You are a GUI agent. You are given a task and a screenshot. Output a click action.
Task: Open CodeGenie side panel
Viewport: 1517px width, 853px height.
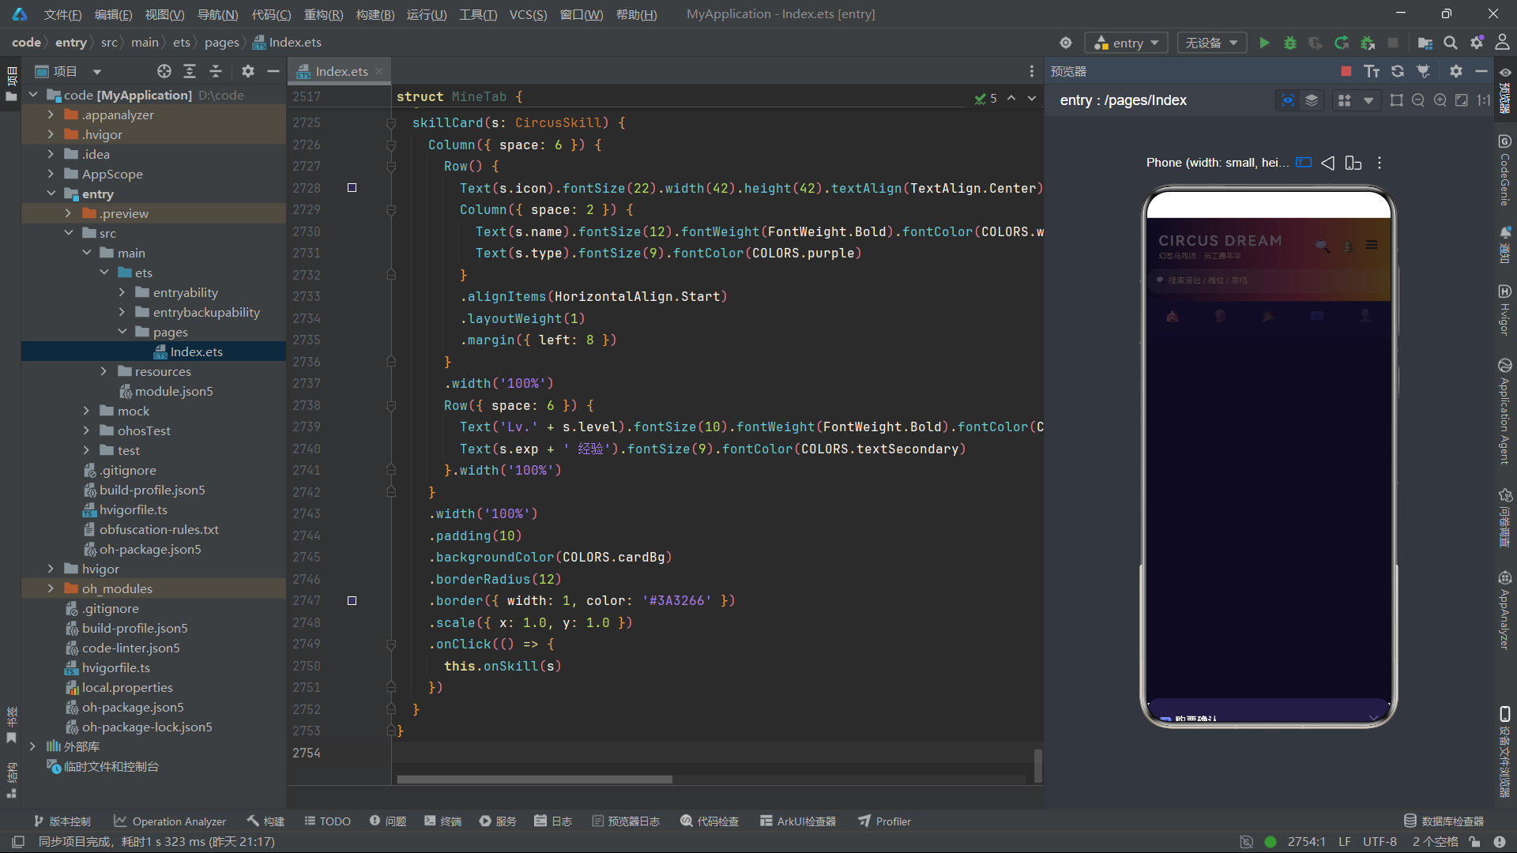tap(1505, 171)
